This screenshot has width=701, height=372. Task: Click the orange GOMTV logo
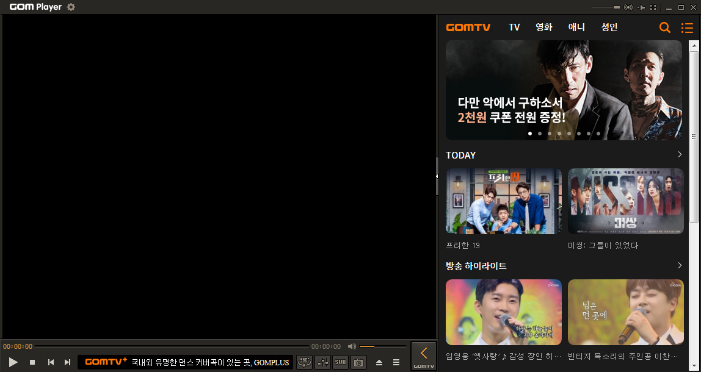click(x=468, y=27)
